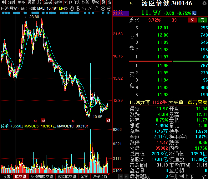The width and height of the screenshot is (208, 179).
Task: Click sell level 1 price 11.97
Action: pos(163,57)
